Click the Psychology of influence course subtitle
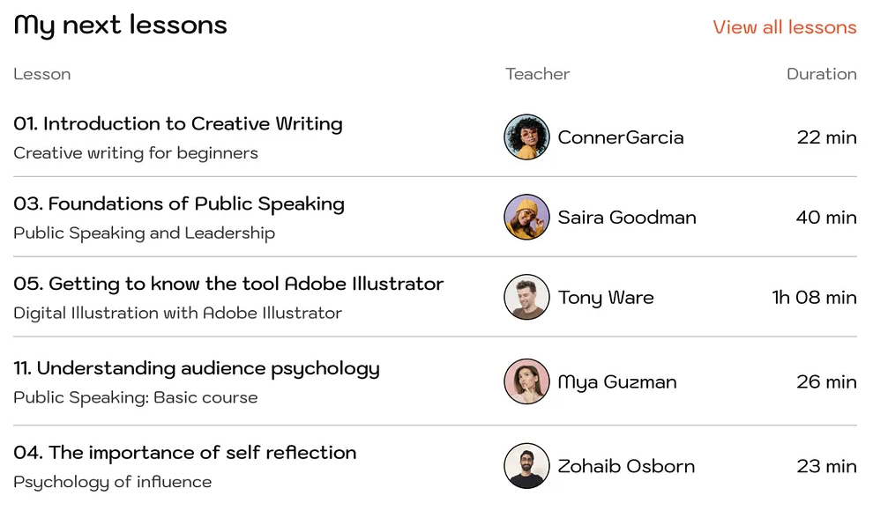The height and width of the screenshot is (518, 873). (x=113, y=482)
